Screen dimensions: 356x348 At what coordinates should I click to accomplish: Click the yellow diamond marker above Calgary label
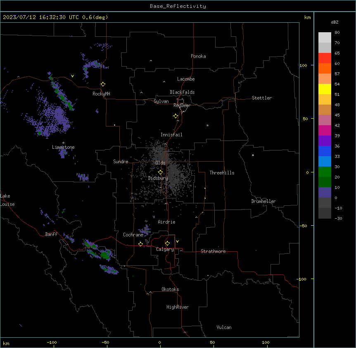tap(167, 243)
